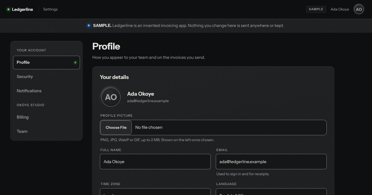The height and width of the screenshot is (195, 372).
Task: Click the "LANGUAGE" field label
Action: coord(227,184)
